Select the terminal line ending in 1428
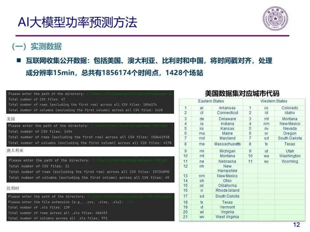The height and width of the screenshot is (232, 310). pos(86,110)
